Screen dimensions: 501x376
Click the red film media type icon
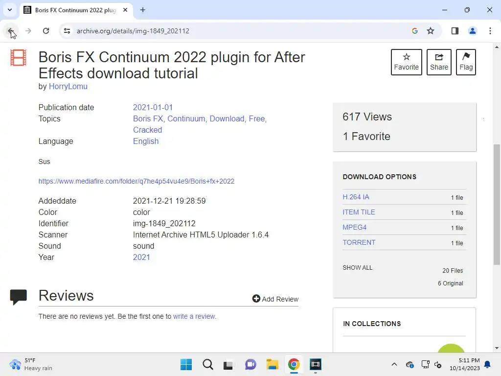[18, 58]
